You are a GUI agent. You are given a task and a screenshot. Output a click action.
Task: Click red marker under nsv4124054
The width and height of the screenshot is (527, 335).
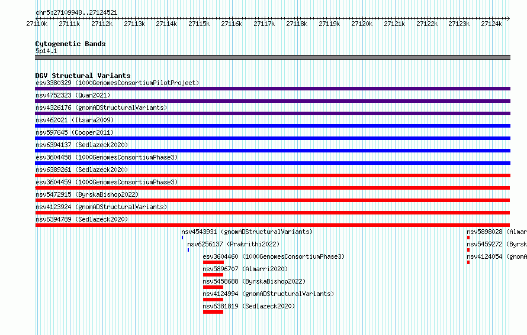(468, 262)
